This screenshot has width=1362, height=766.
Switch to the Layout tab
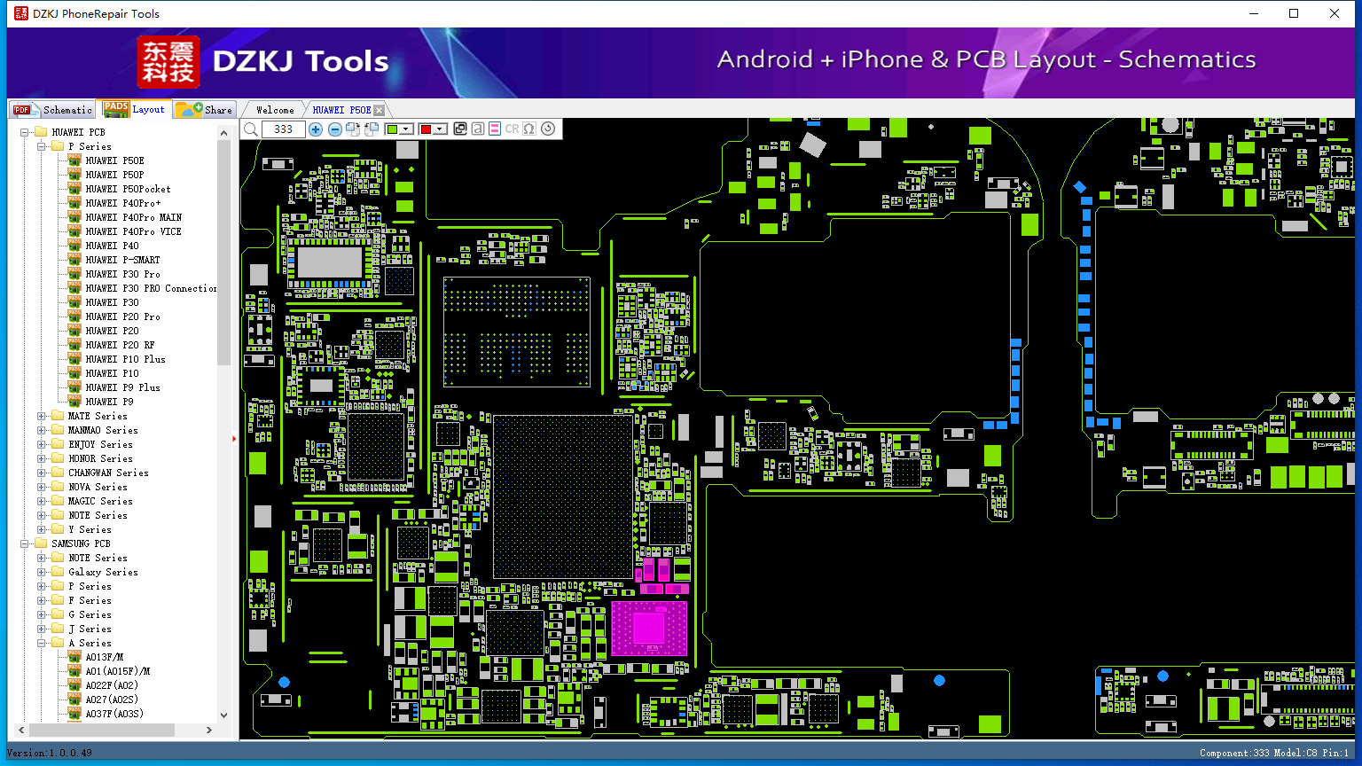coord(135,109)
